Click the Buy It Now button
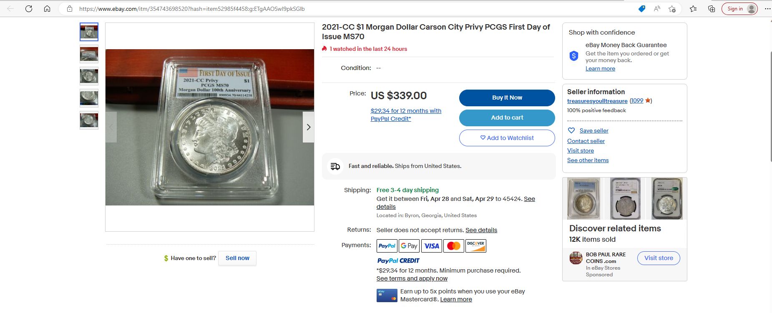The width and height of the screenshot is (772, 313). point(507,98)
